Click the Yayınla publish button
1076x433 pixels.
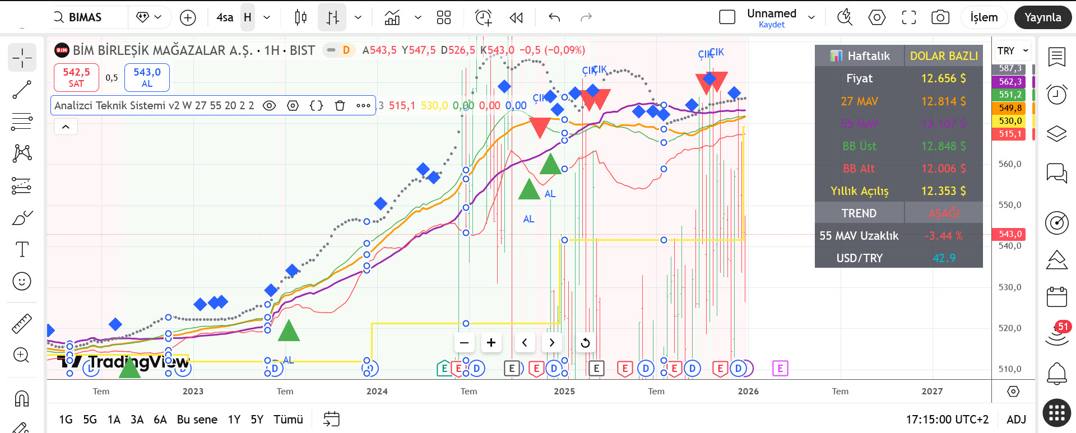[x=1043, y=17]
